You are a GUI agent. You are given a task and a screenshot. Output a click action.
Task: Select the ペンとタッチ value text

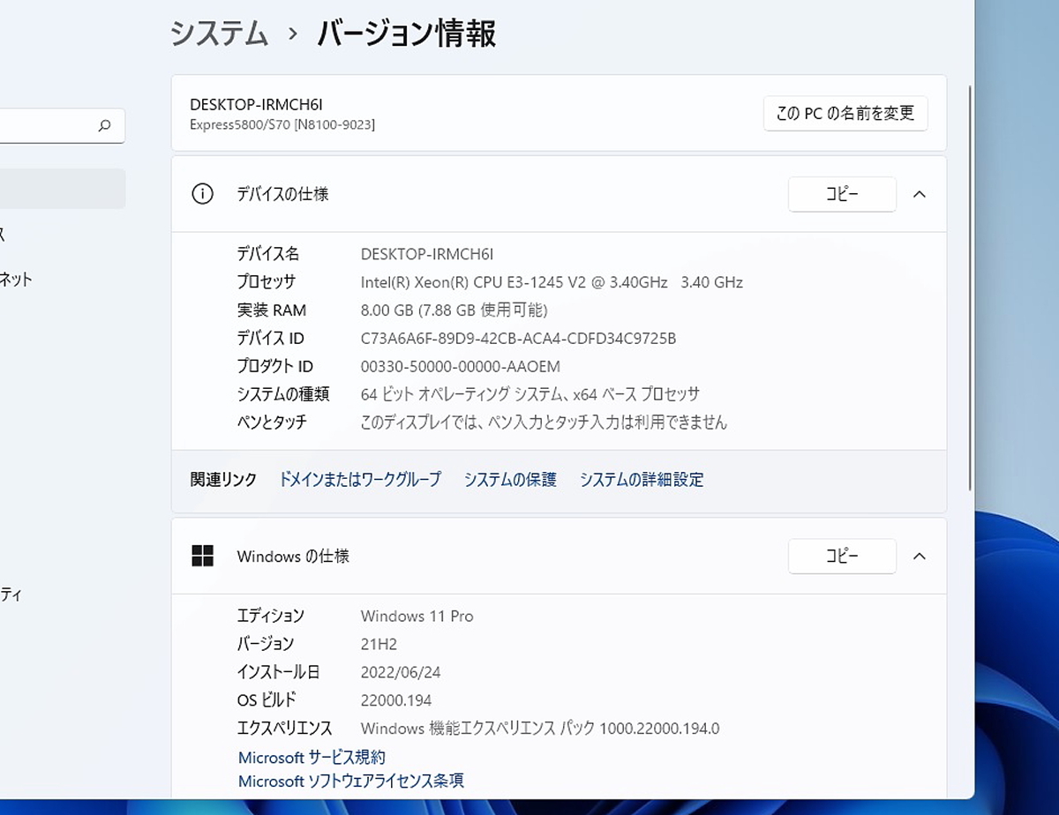coord(545,422)
